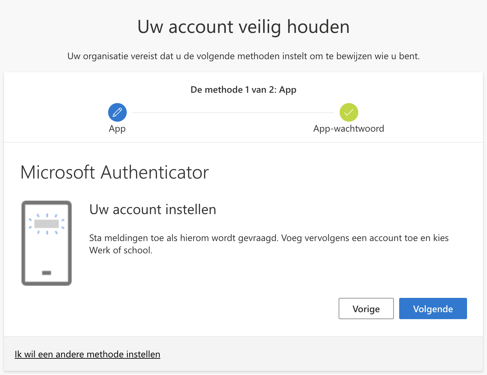Click the 'Uw organisatie vereist' subtitle text
Viewport: 487px width, 375px height.
243,56
